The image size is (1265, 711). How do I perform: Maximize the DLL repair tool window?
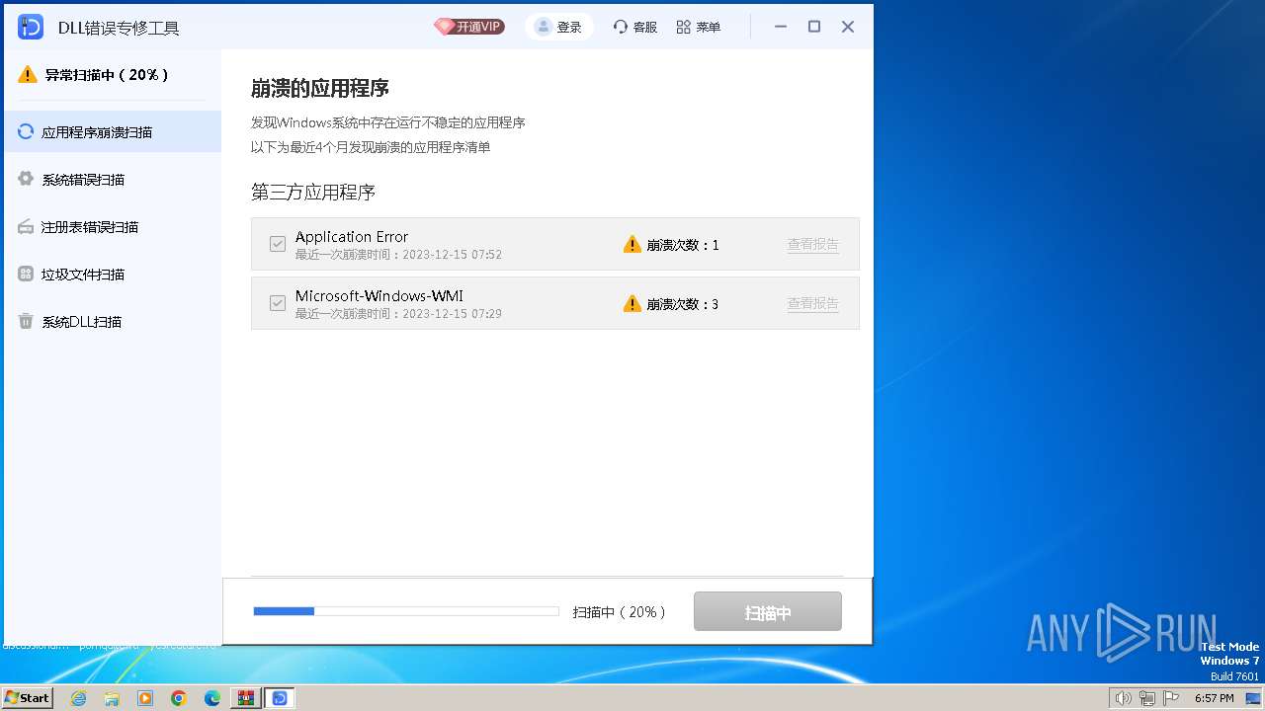[x=814, y=27]
